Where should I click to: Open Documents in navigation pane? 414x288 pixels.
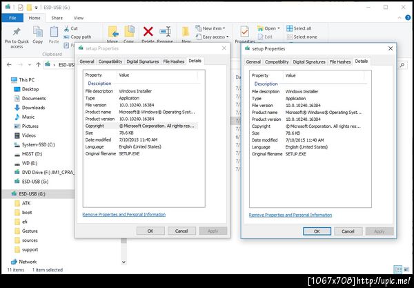(30, 98)
